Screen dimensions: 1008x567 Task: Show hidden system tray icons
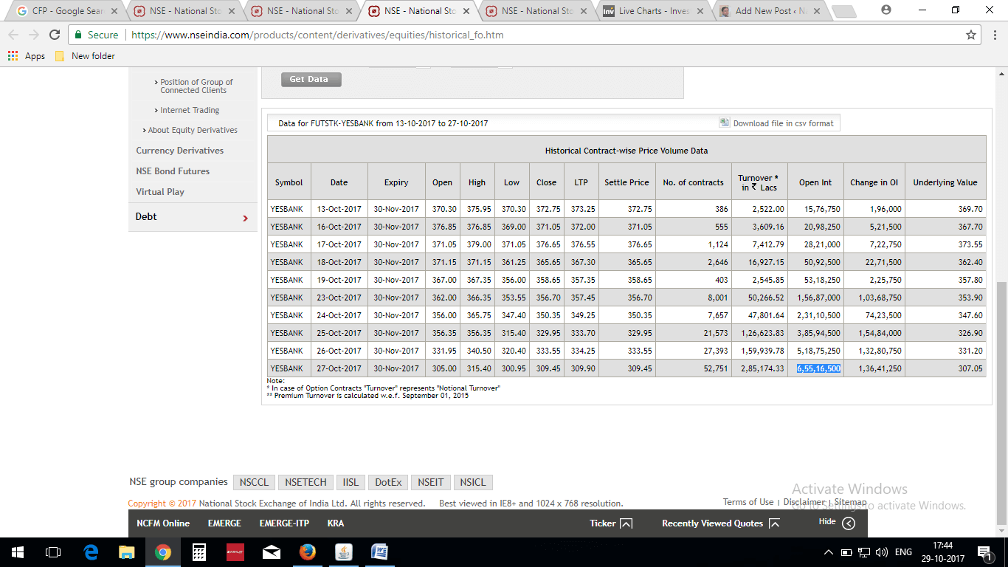[x=829, y=552]
